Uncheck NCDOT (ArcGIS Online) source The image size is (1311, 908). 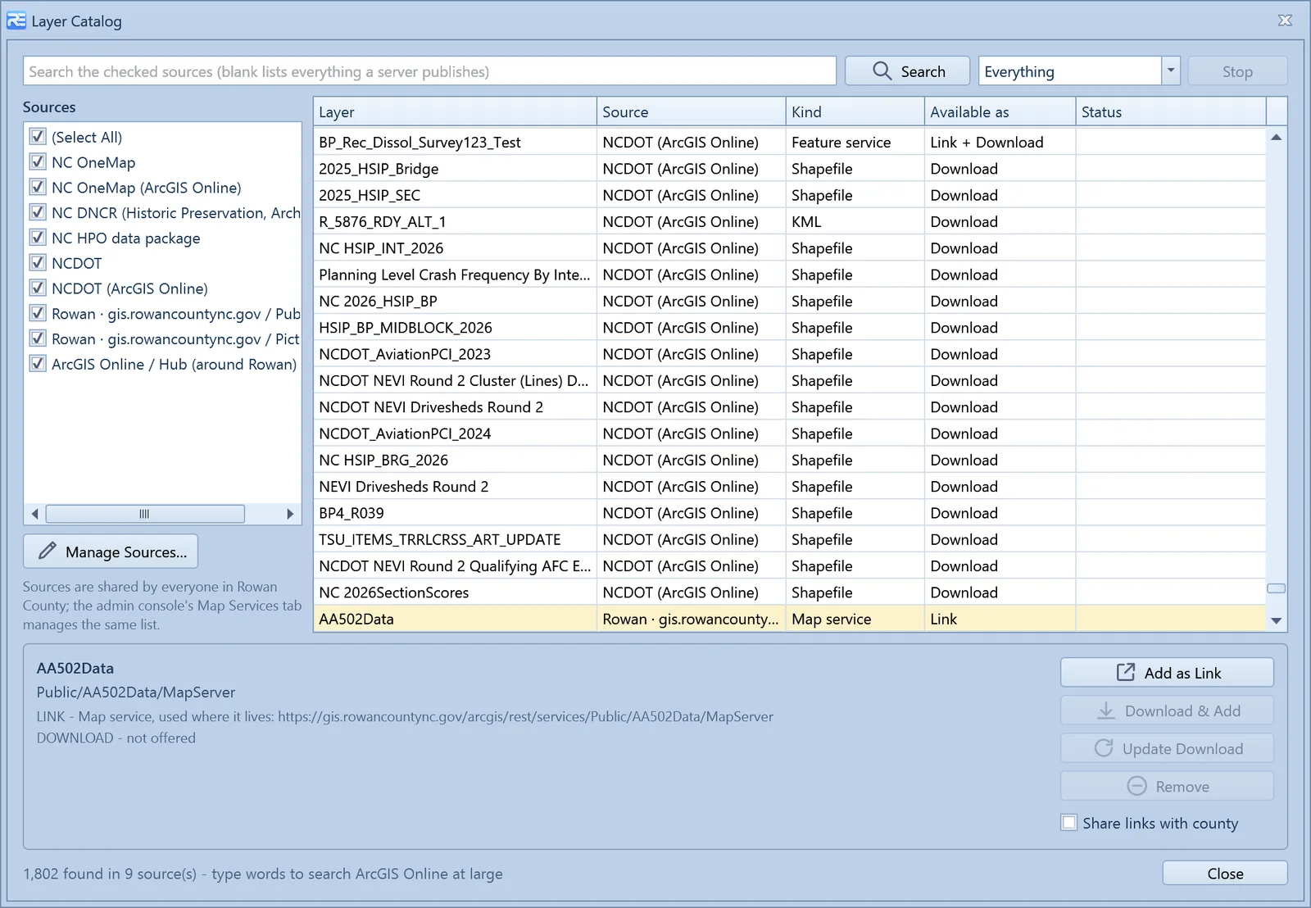click(x=37, y=288)
